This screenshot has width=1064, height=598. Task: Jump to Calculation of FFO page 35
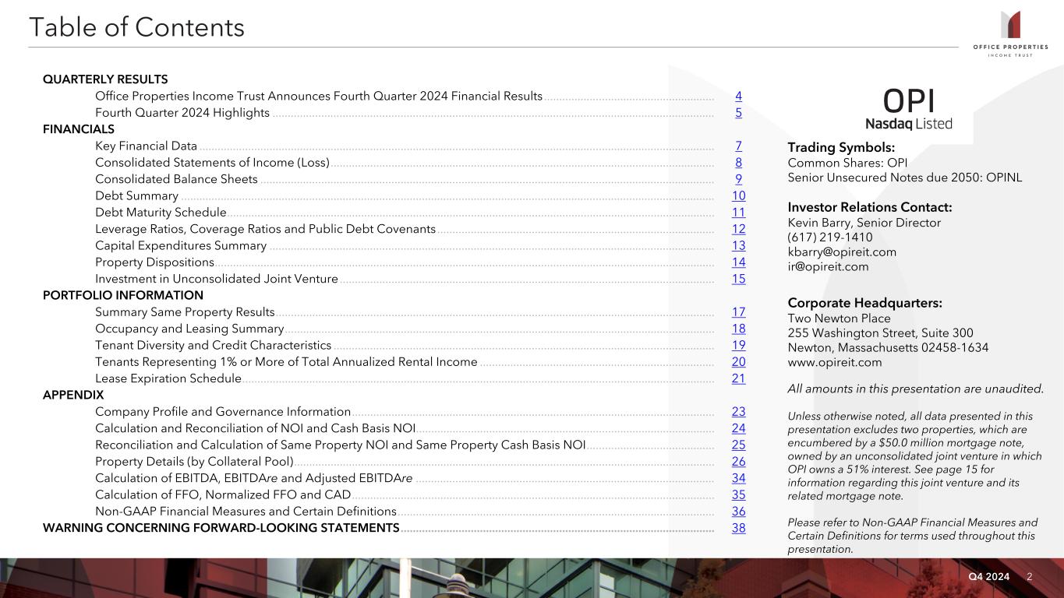click(x=738, y=494)
